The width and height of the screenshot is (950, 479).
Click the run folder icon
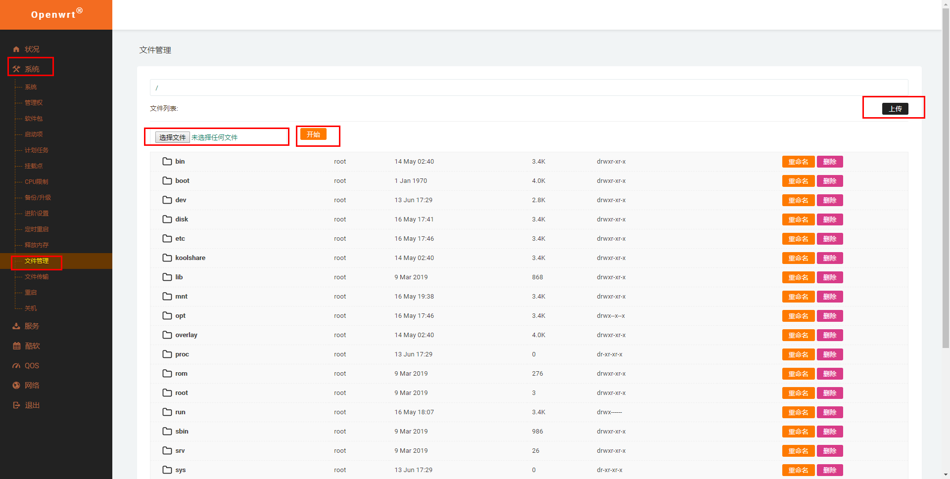(x=167, y=412)
